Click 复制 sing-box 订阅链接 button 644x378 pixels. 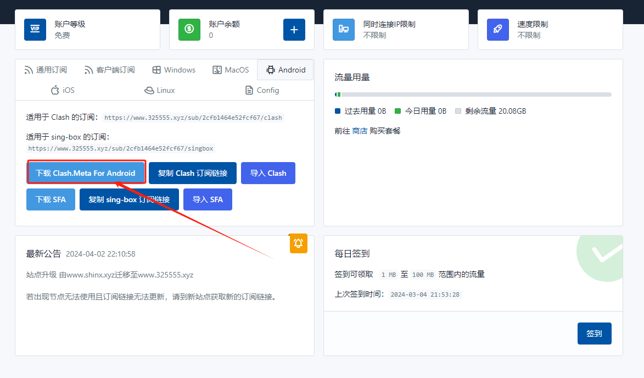[129, 199]
